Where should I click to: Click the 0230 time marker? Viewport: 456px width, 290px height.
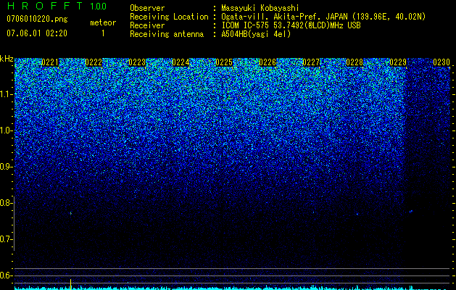pos(442,62)
